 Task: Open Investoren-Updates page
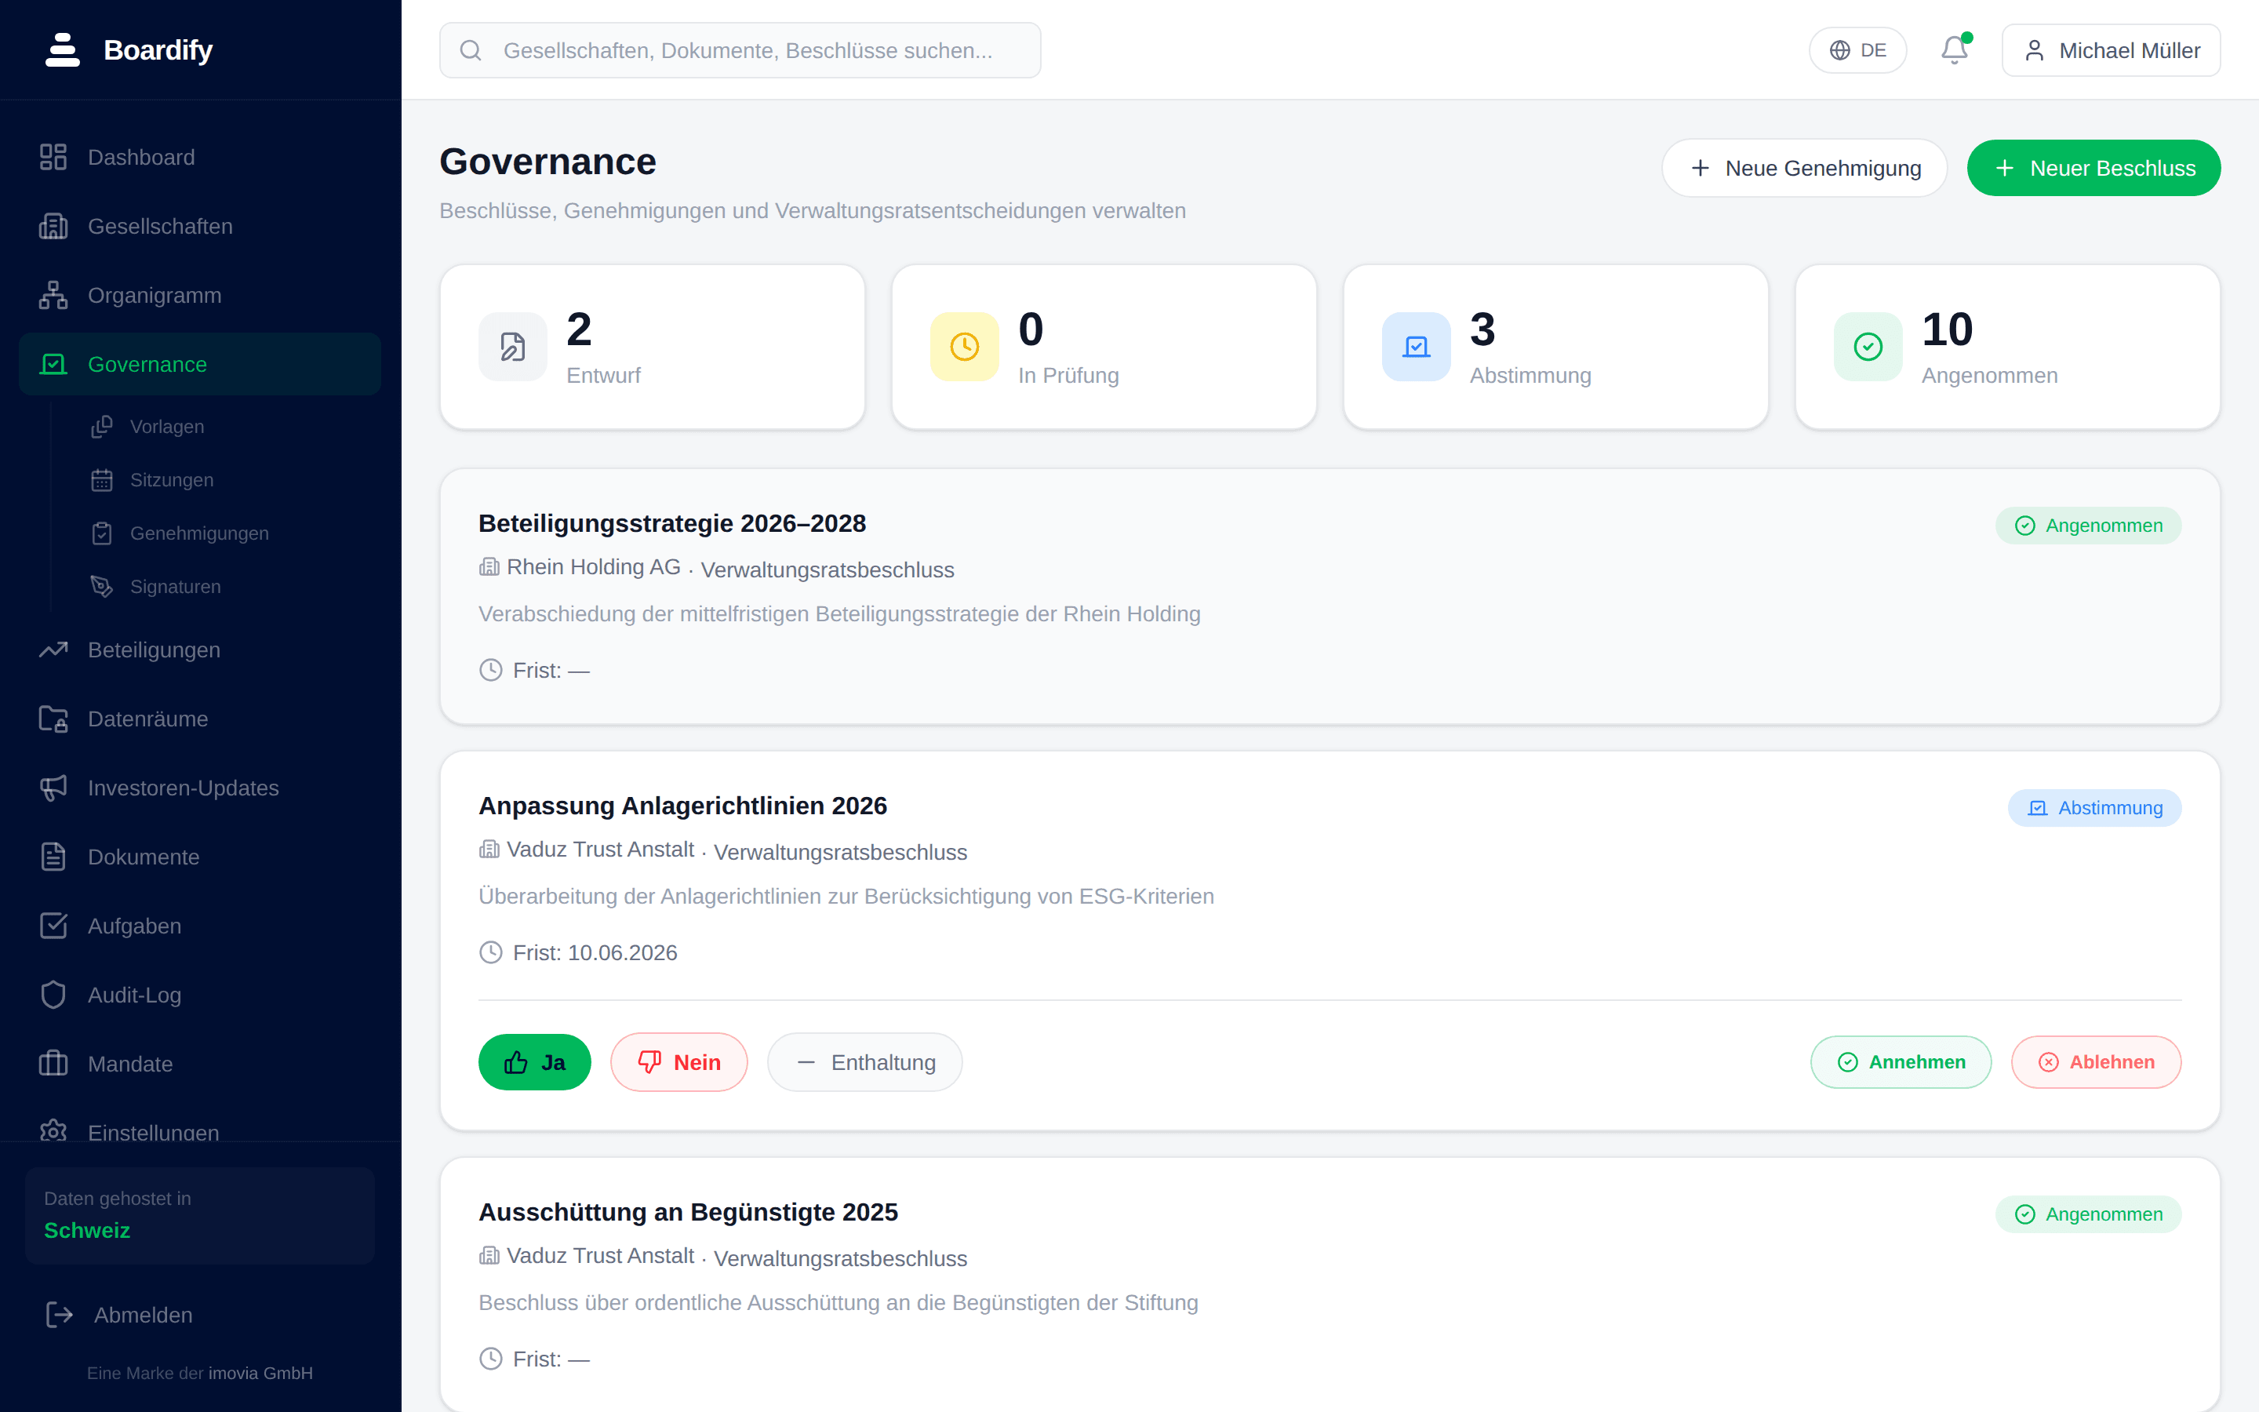coord(200,788)
